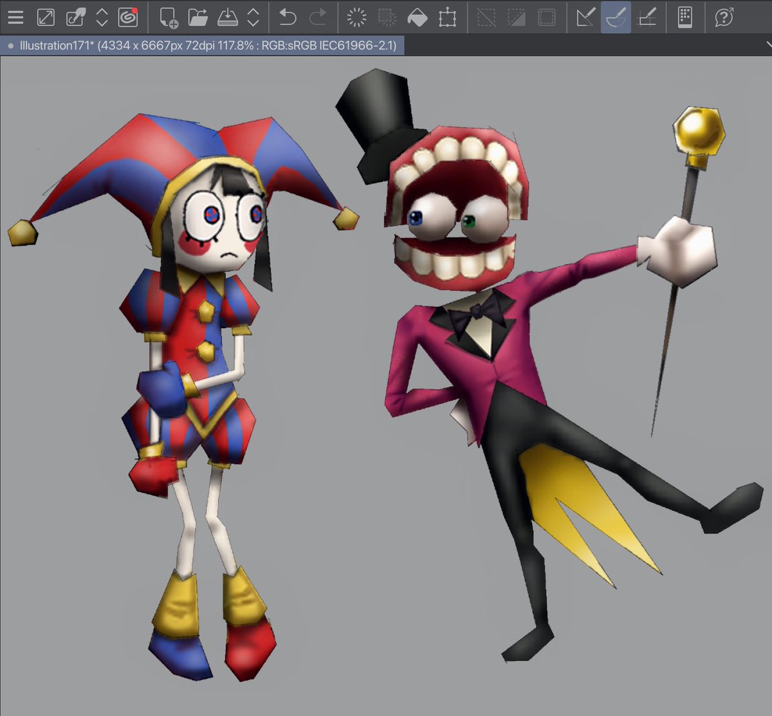The image size is (772, 716).
Task: Click the Clear Outside Selection icon
Action: 387,17
